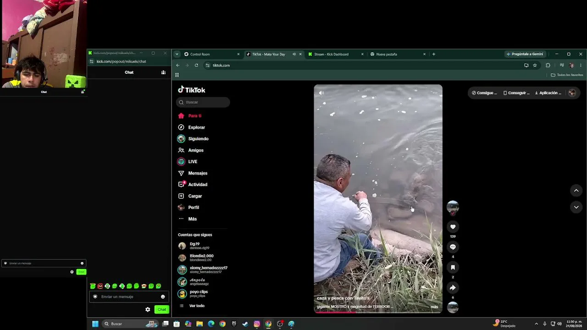Open the spinning sound disc below share
This screenshot has width=587, height=330.
click(453, 308)
